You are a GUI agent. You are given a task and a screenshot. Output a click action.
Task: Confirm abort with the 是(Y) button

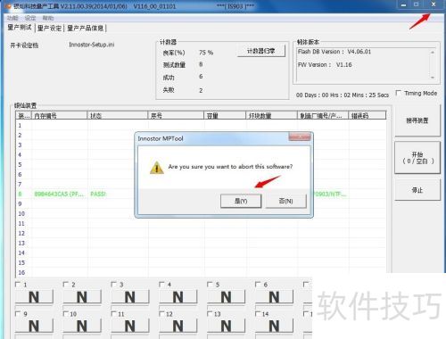pos(241,201)
